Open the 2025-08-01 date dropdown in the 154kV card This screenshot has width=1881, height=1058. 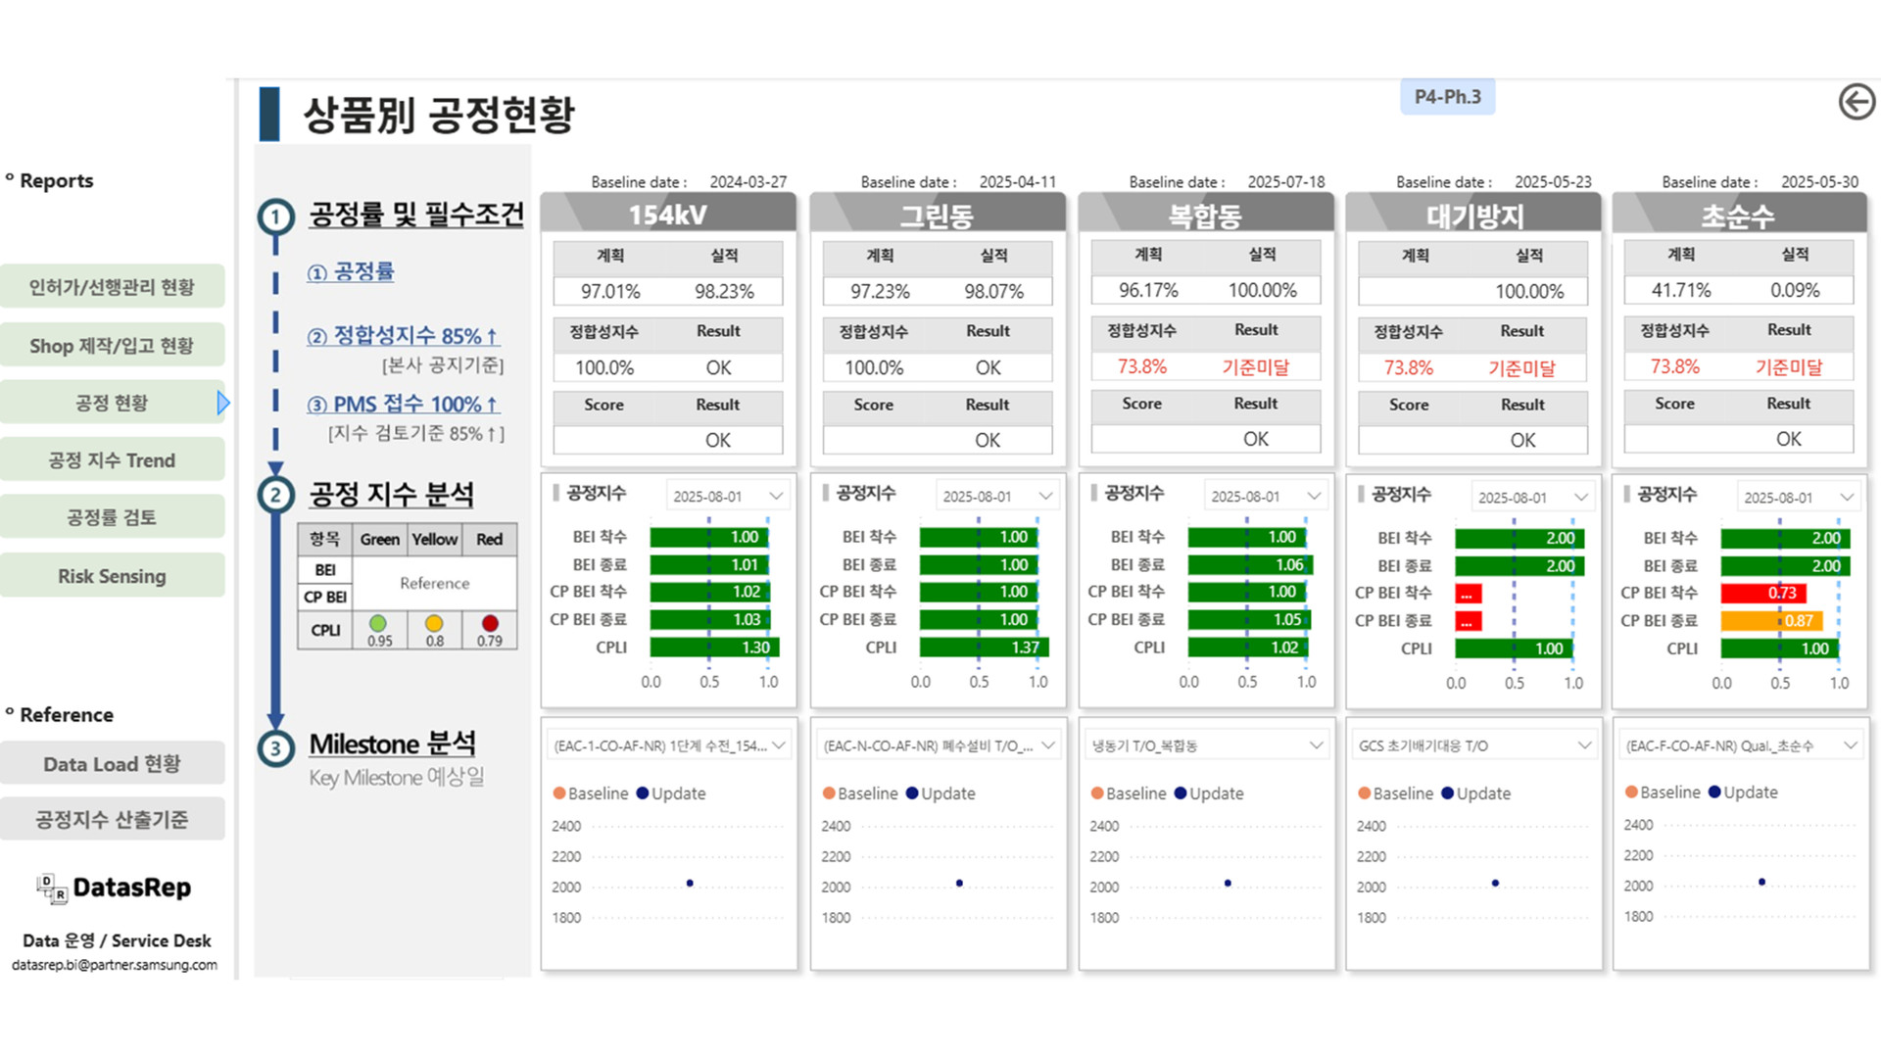727,495
